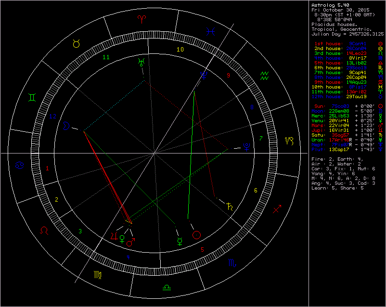386x307 pixels.
Task: Select the Saturn symbol inside the chart wheel
Action: (x=230, y=206)
